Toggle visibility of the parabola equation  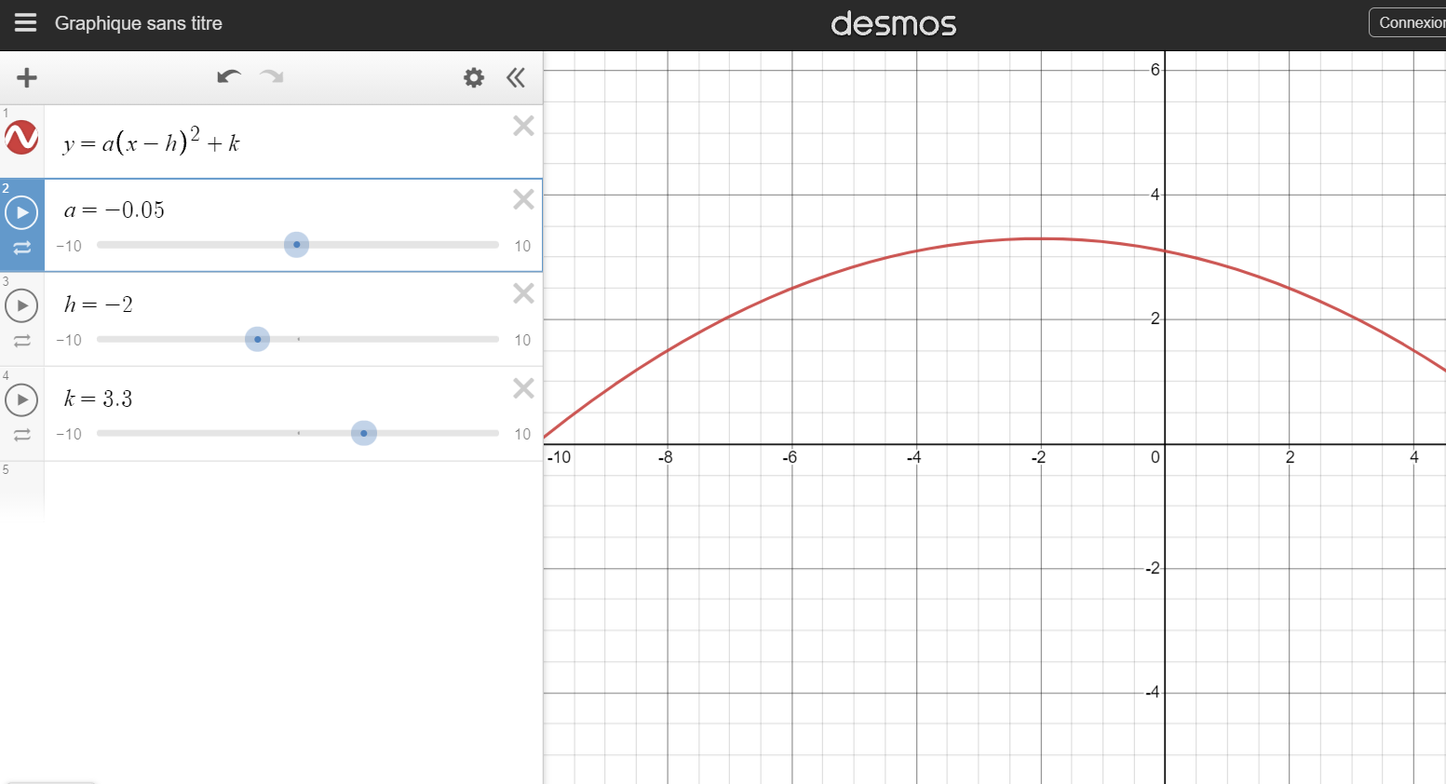coord(21,138)
